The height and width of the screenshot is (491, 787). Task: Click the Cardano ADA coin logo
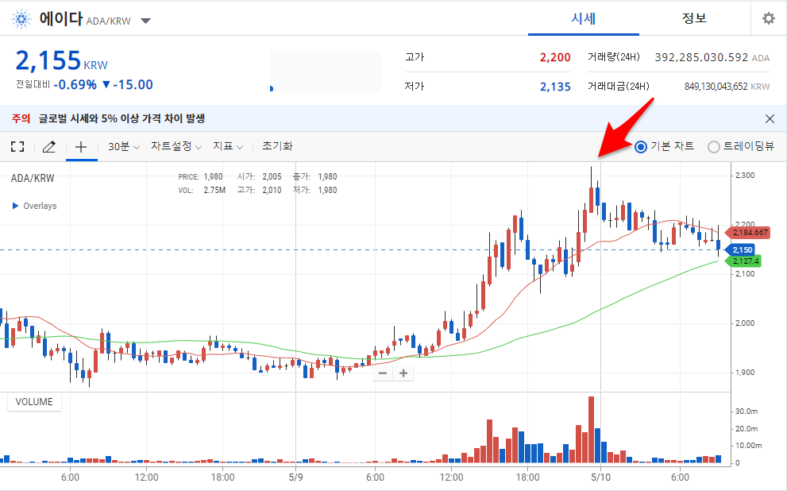[21, 19]
